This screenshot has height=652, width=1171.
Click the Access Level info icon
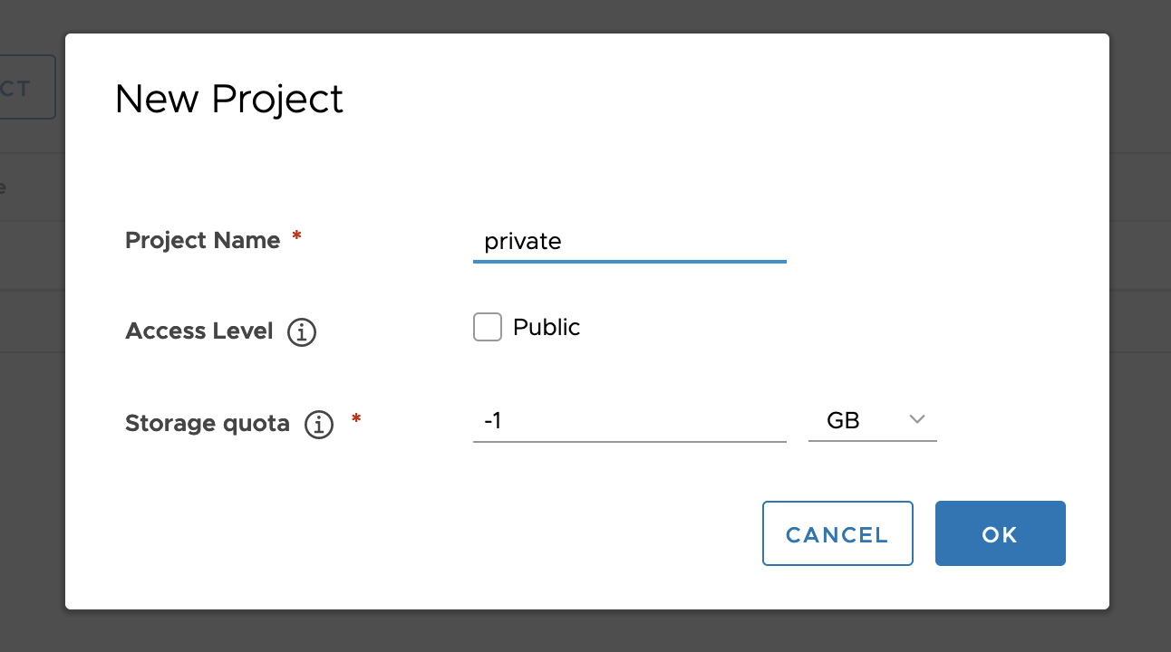(x=301, y=332)
